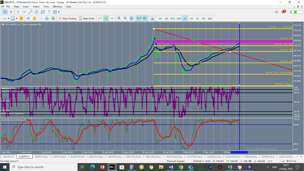Click the magenta horizontal zone band
Screen dimensions: 304x171
click(223, 41)
